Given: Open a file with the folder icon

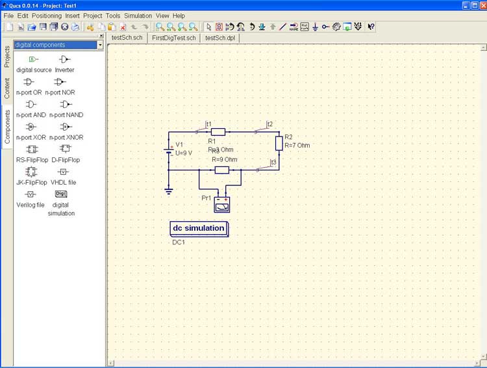Looking at the screenshot, I should (x=32, y=27).
